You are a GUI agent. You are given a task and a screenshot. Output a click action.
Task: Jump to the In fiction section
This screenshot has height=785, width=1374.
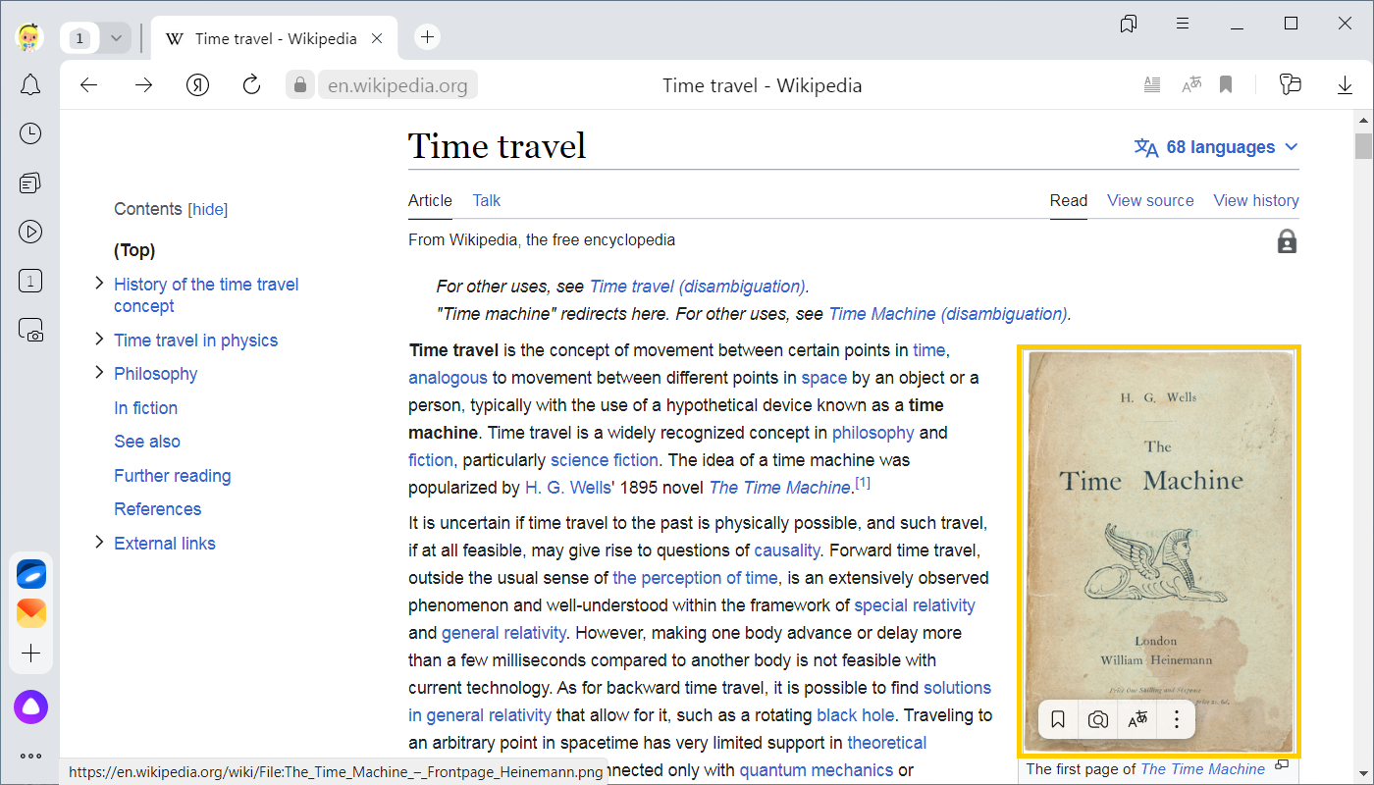pos(145,408)
